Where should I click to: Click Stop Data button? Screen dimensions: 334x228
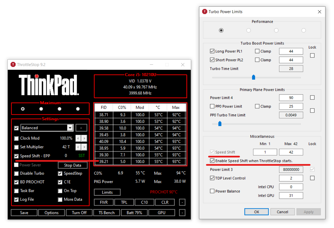point(73,165)
